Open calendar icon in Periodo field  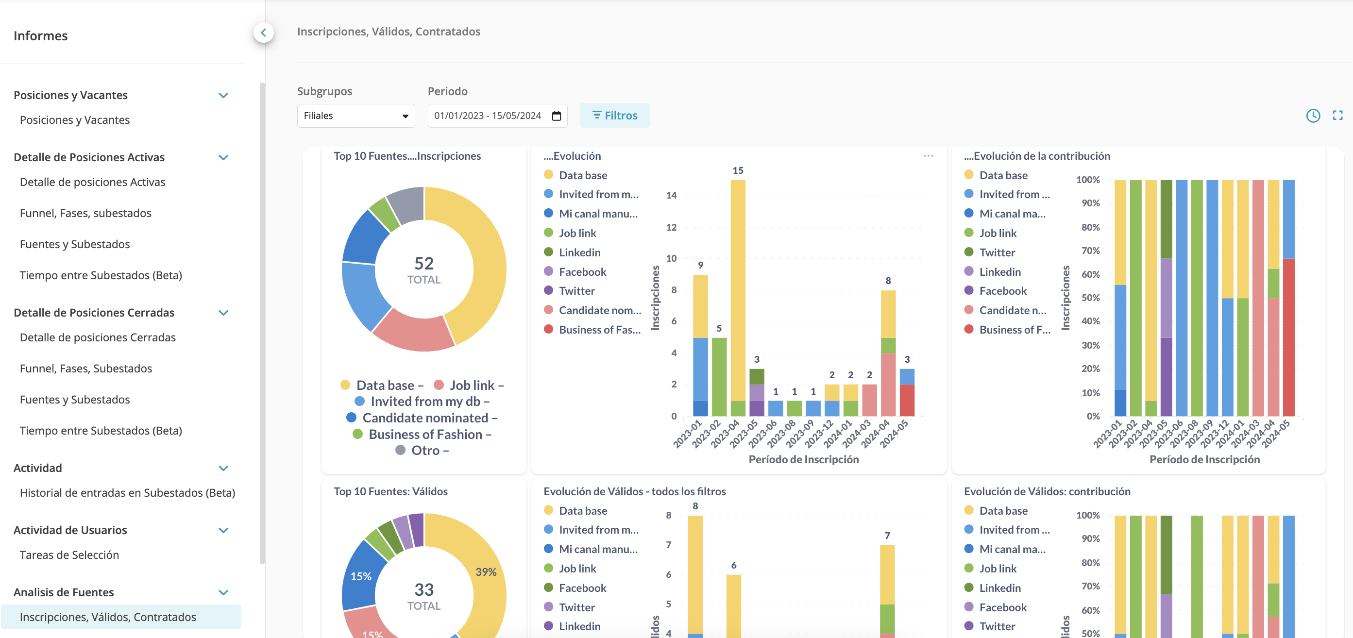[x=556, y=116]
